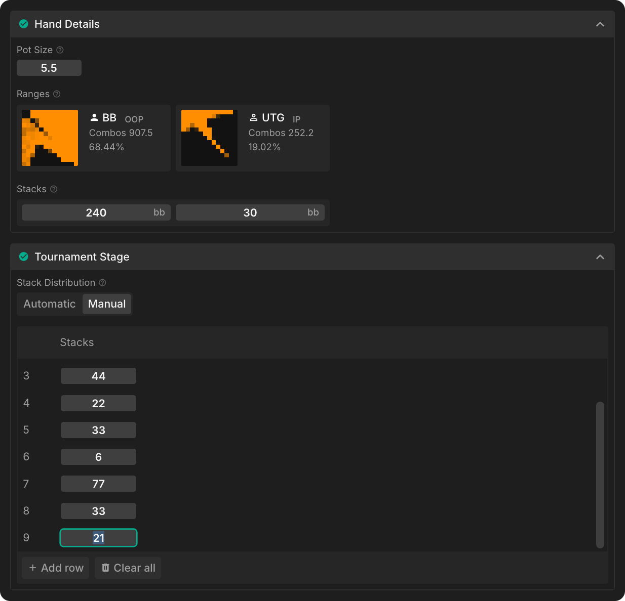This screenshot has width=625, height=601.
Task: Edit row 7 stack value 77
Action: pos(98,484)
